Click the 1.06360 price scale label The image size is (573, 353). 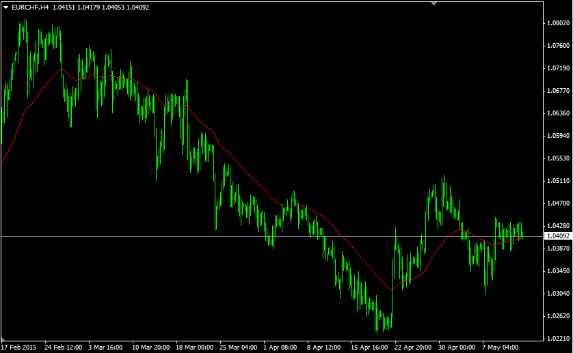tap(558, 113)
